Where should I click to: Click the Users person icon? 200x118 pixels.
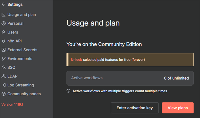(x=3, y=32)
